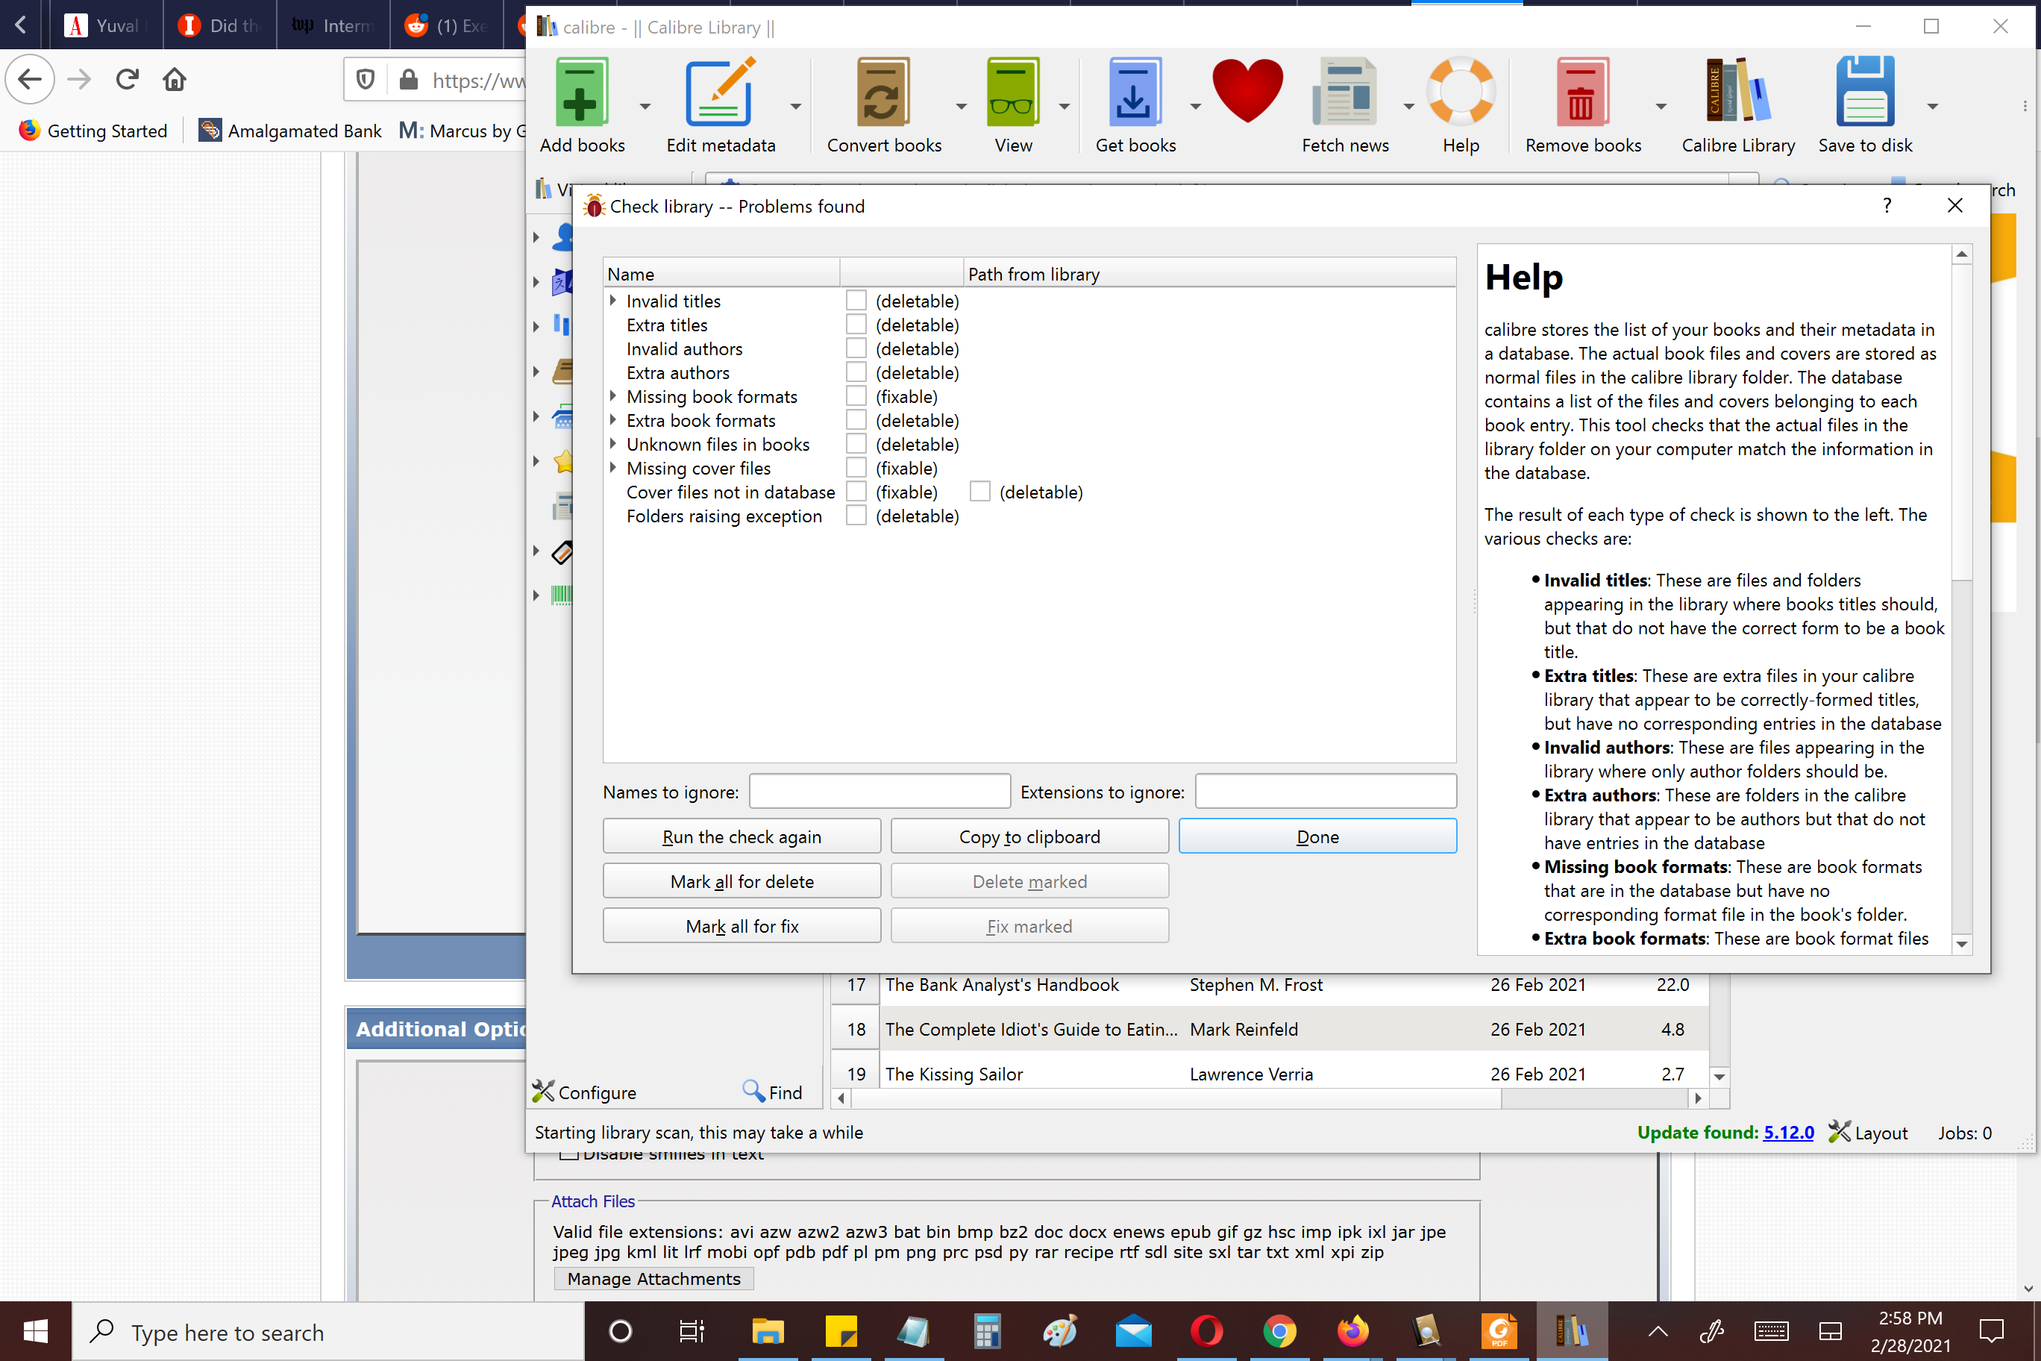
Task: Click the Names to ignore input field
Action: [879, 792]
